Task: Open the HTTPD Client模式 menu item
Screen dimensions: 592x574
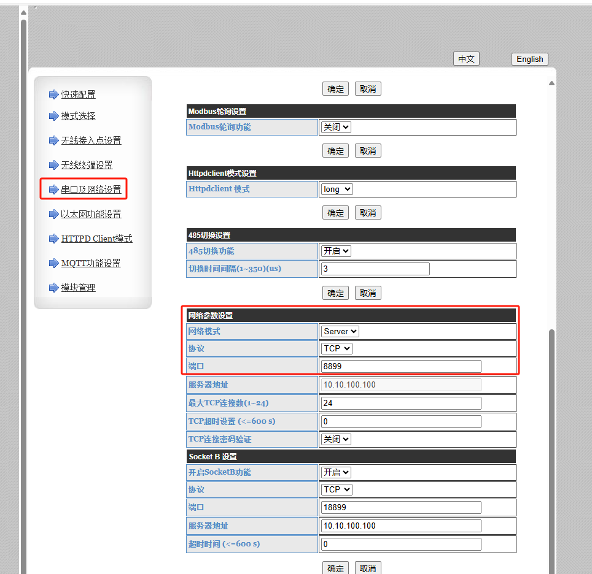Action: (96, 239)
